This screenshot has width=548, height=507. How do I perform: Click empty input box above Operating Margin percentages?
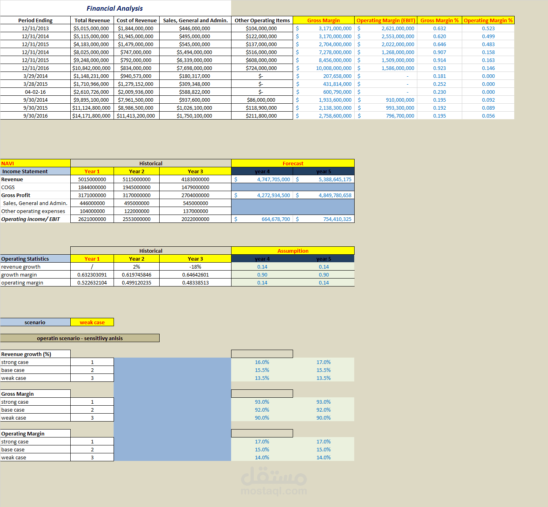coord(262,433)
